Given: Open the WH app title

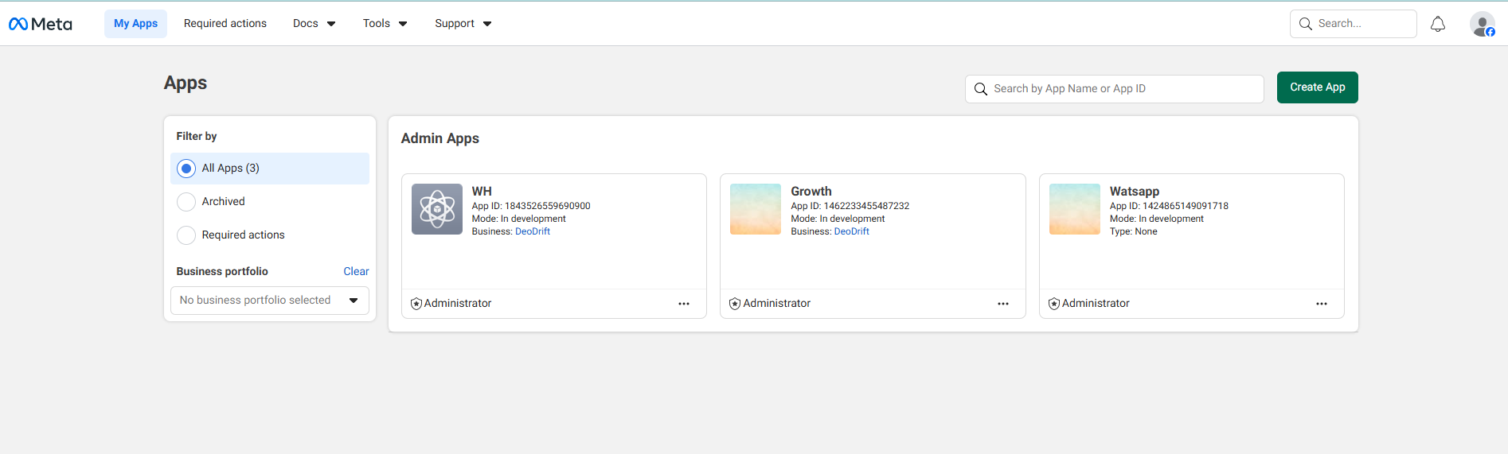Looking at the screenshot, I should click(482, 192).
